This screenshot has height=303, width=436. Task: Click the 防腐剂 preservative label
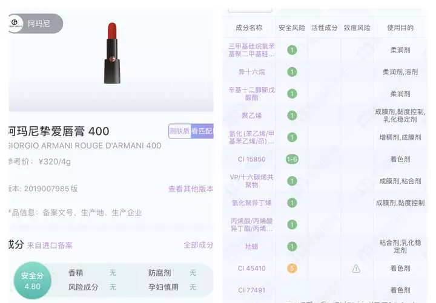pyautogui.click(x=160, y=273)
